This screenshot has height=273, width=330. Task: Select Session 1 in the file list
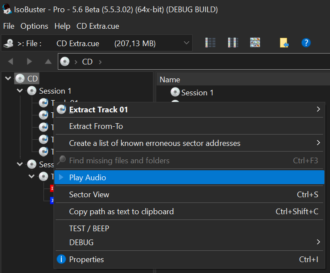(x=197, y=93)
